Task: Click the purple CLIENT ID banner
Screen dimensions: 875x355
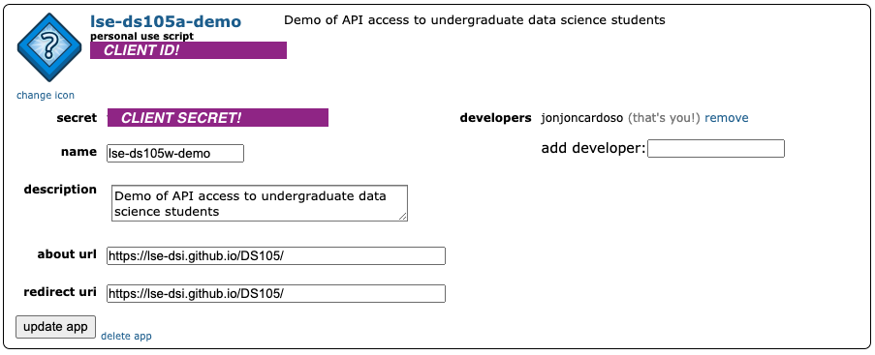Action: [188, 50]
